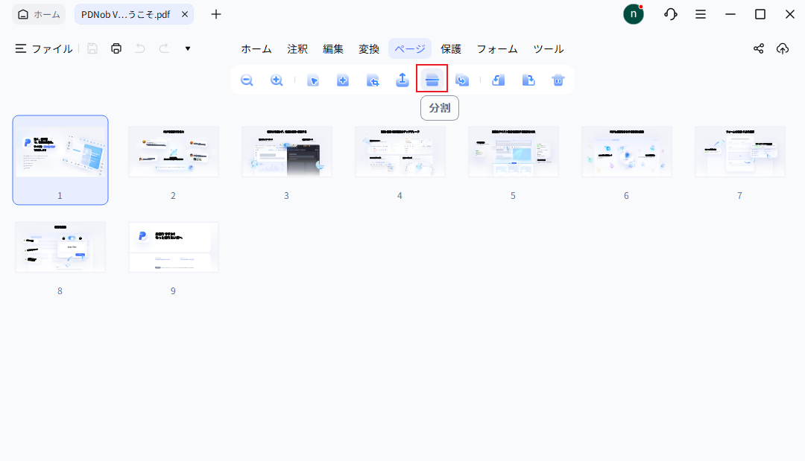The image size is (805, 461).
Task: Zoom in the page thumbnails
Action: 277,80
